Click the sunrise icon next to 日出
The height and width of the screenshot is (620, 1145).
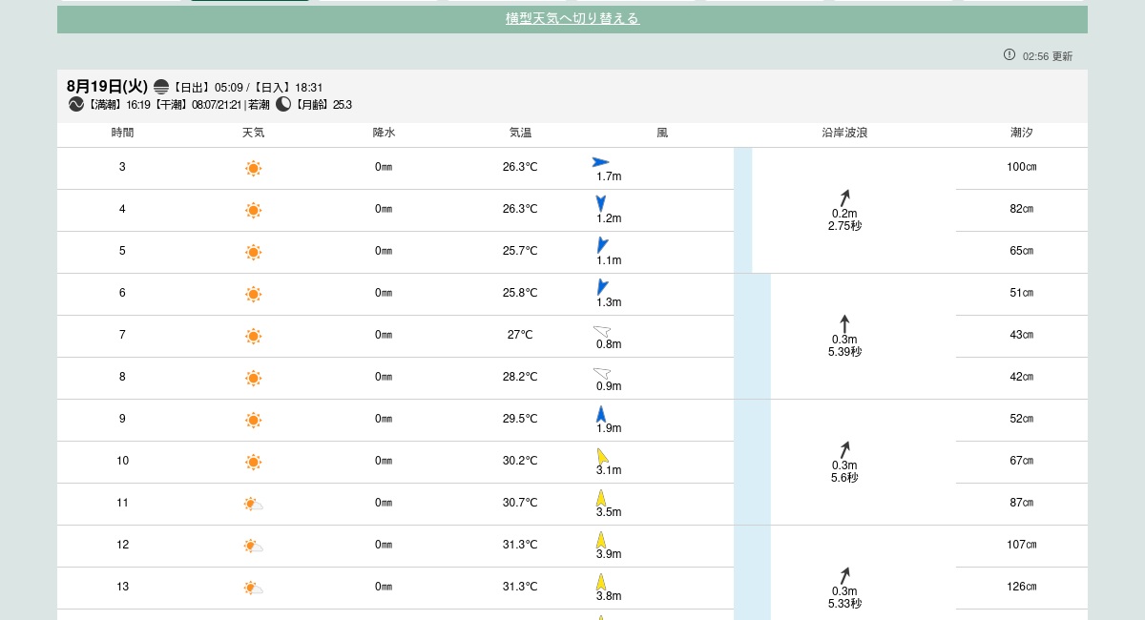click(161, 87)
